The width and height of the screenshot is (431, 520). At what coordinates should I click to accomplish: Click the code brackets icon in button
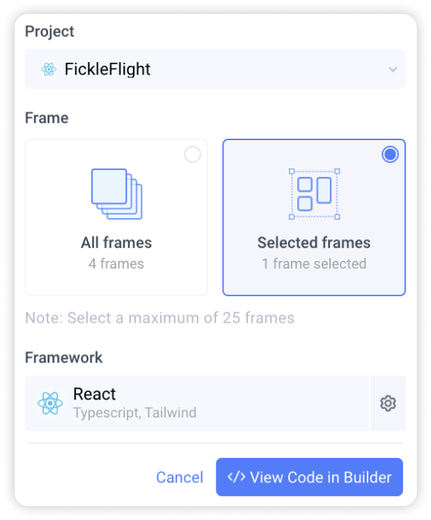236,477
